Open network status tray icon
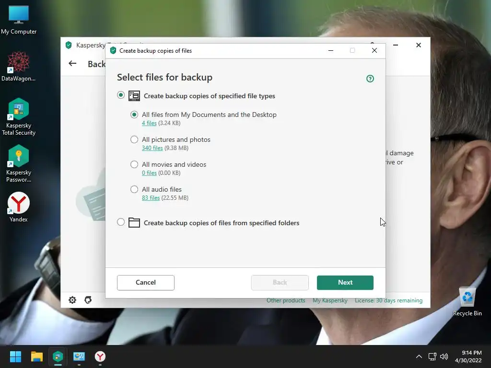This screenshot has width=491, height=368. 433,356
